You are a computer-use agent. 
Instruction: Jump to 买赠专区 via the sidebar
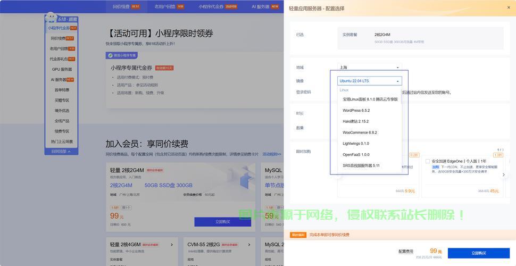click(x=62, y=101)
